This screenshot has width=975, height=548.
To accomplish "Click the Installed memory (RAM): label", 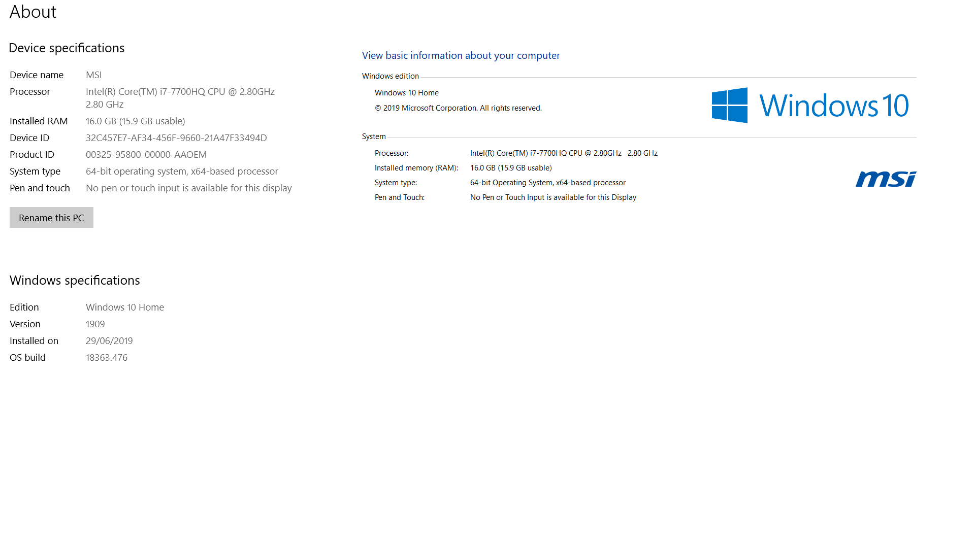I will 416,167.
